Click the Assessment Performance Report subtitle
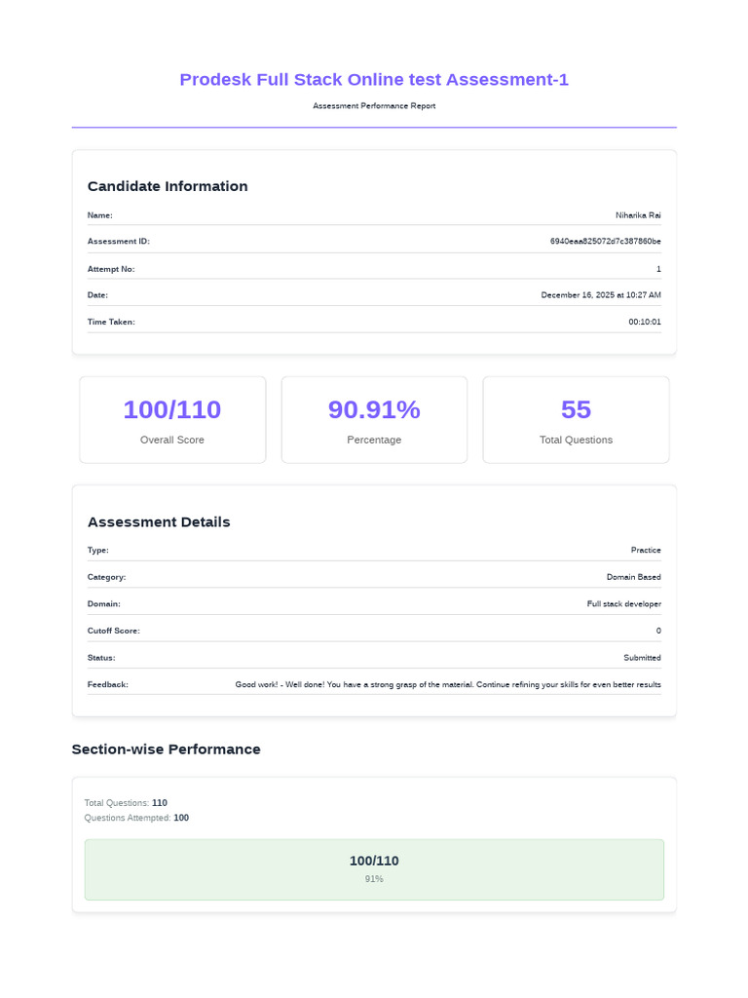Viewport: 748px width, 998px height. pyautogui.click(x=374, y=105)
